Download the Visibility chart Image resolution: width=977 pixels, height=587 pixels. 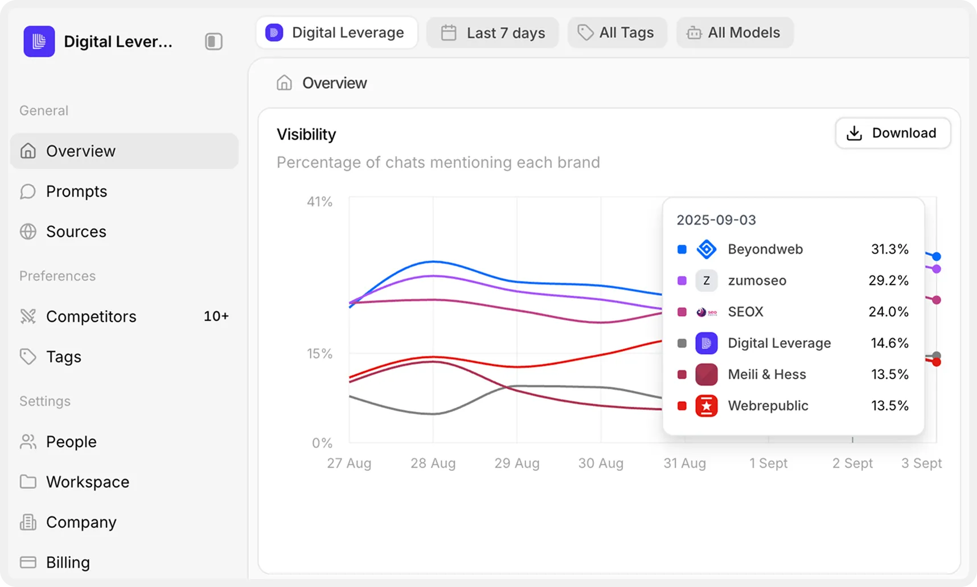893,133
